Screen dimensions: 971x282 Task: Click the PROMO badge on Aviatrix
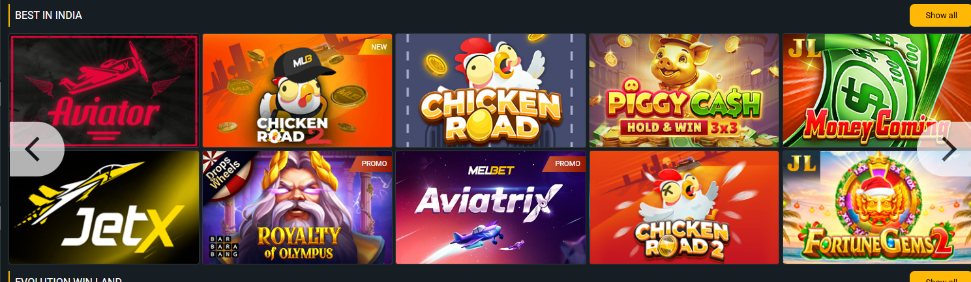tap(565, 163)
